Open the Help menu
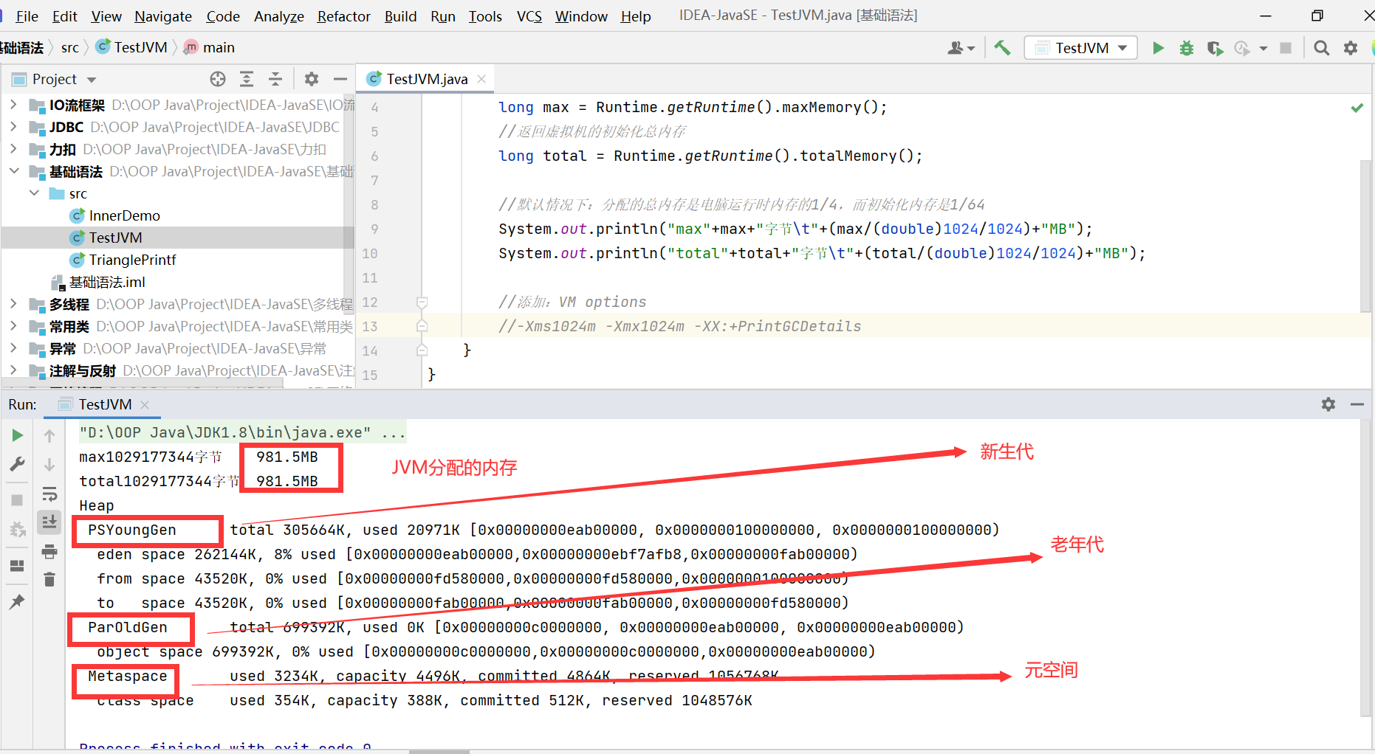The height and width of the screenshot is (754, 1375). [635, 16]
